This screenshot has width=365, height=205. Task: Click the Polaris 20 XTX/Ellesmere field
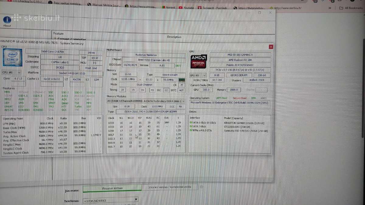(x=240, y=65)
